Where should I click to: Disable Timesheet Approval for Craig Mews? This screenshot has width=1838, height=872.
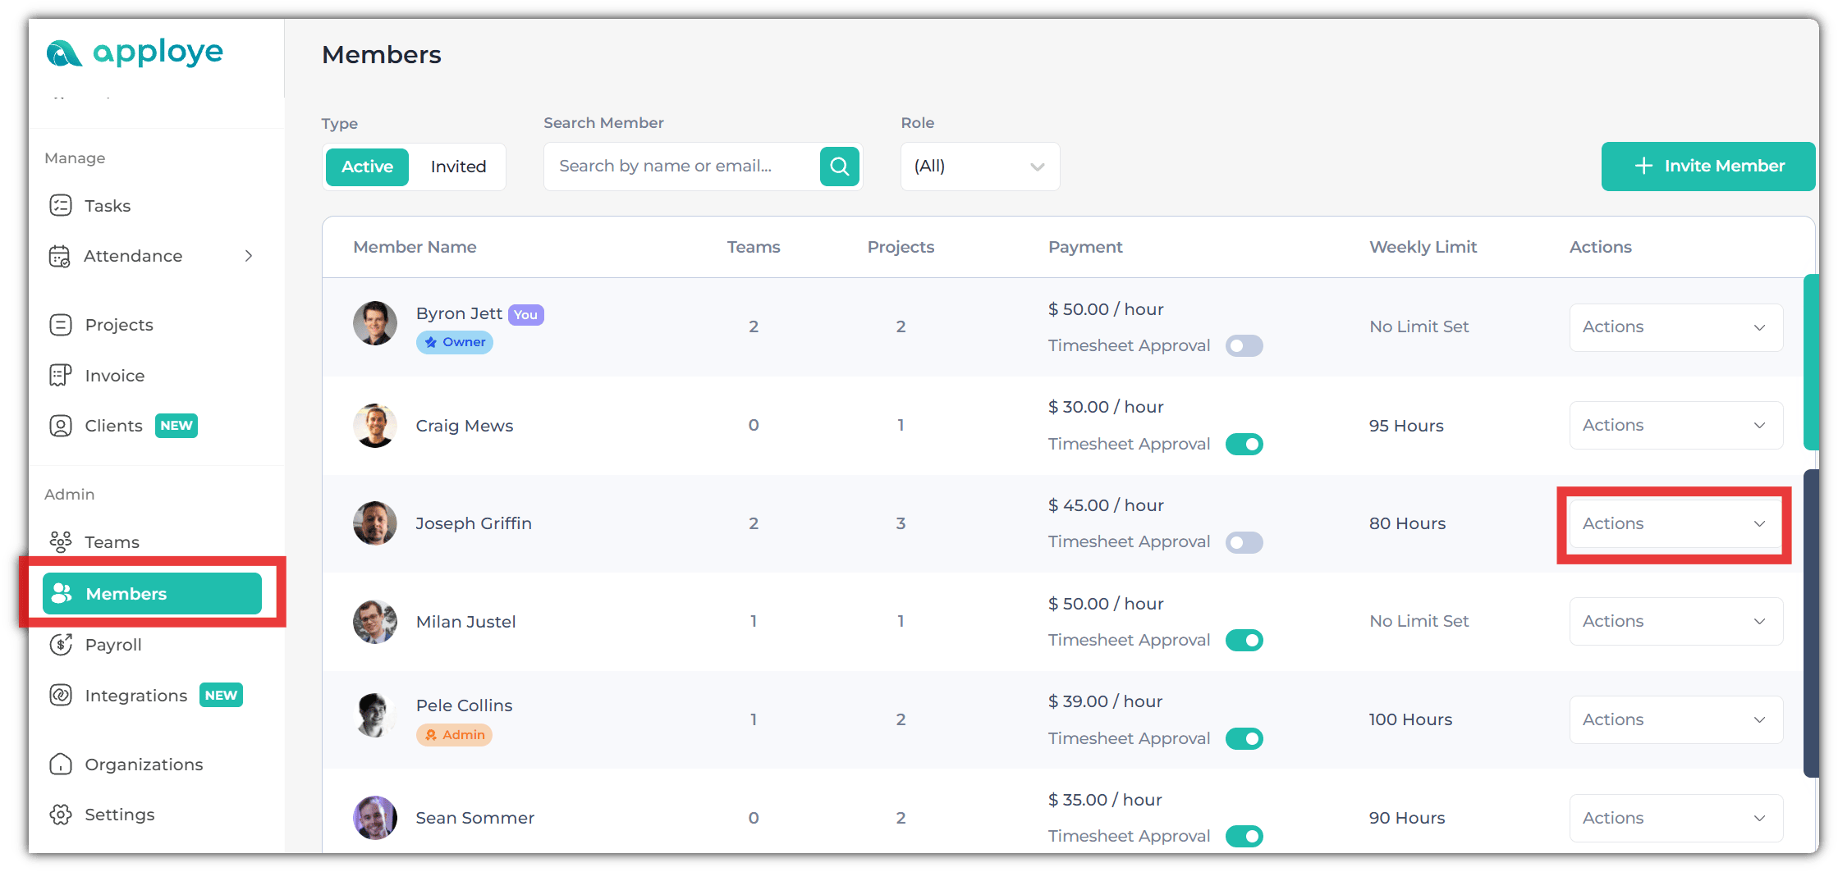click(1244, 445)
